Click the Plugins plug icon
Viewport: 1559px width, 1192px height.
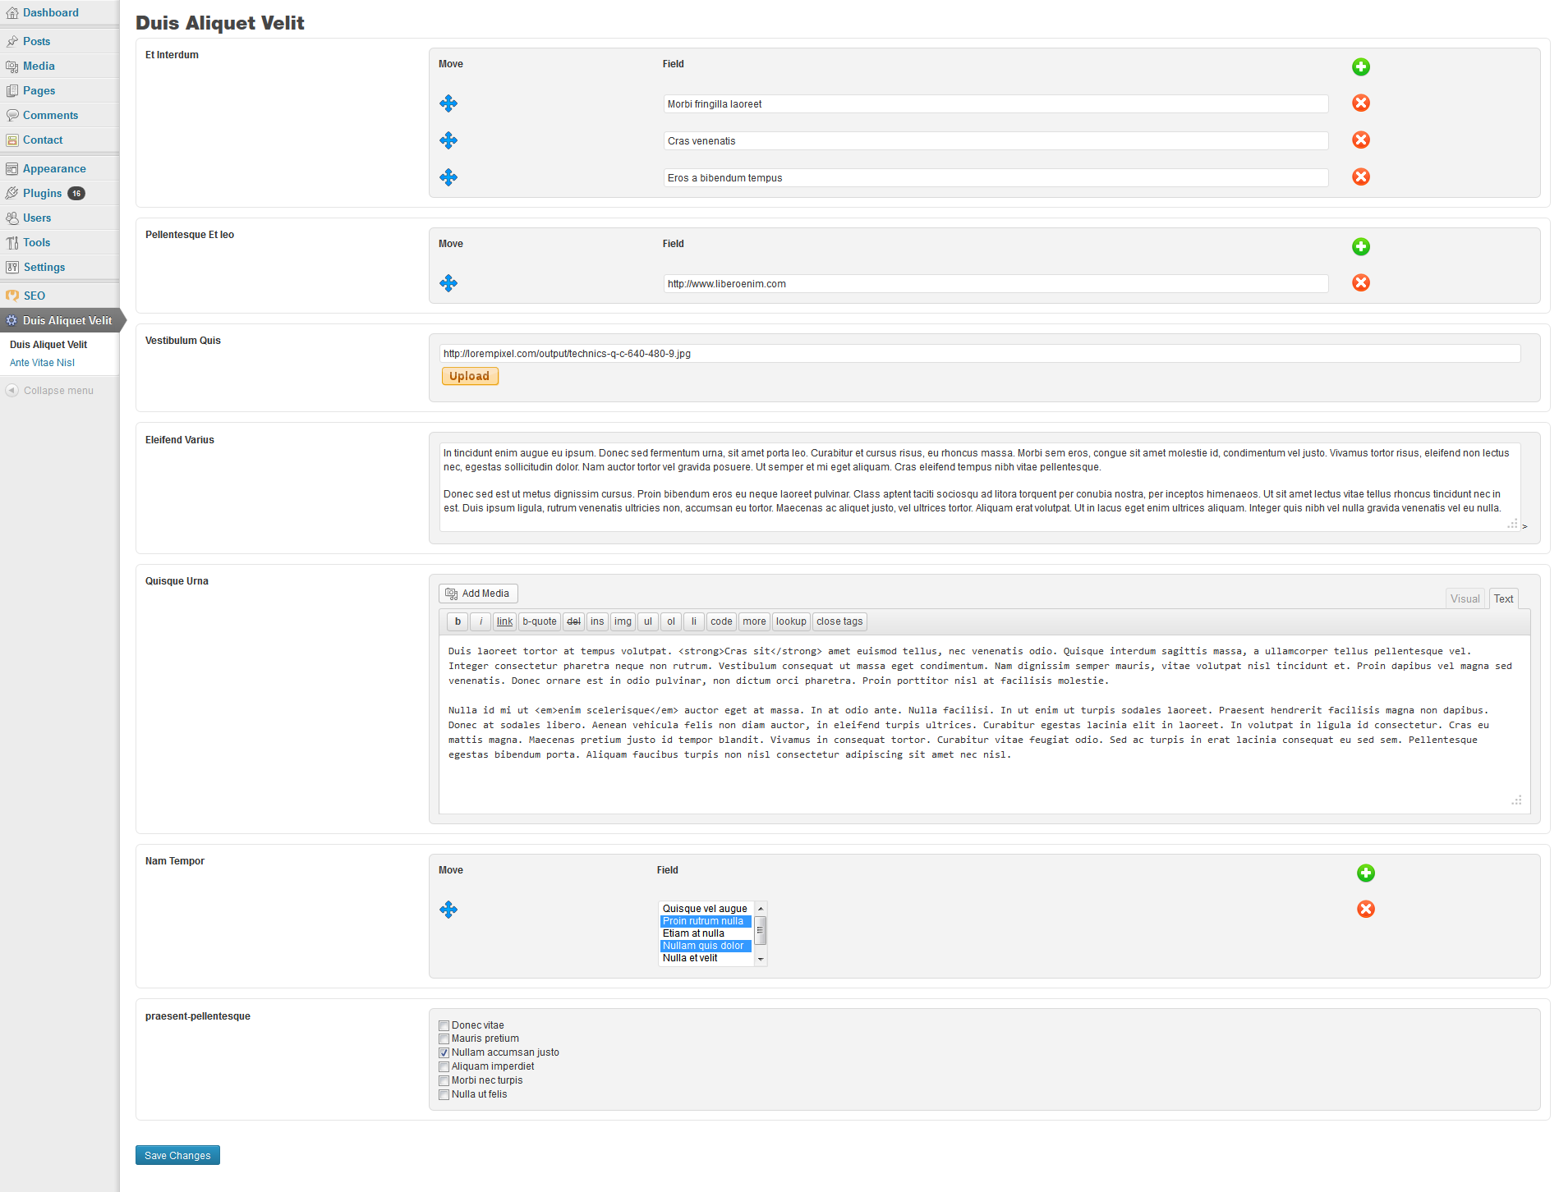coord(12,193)
